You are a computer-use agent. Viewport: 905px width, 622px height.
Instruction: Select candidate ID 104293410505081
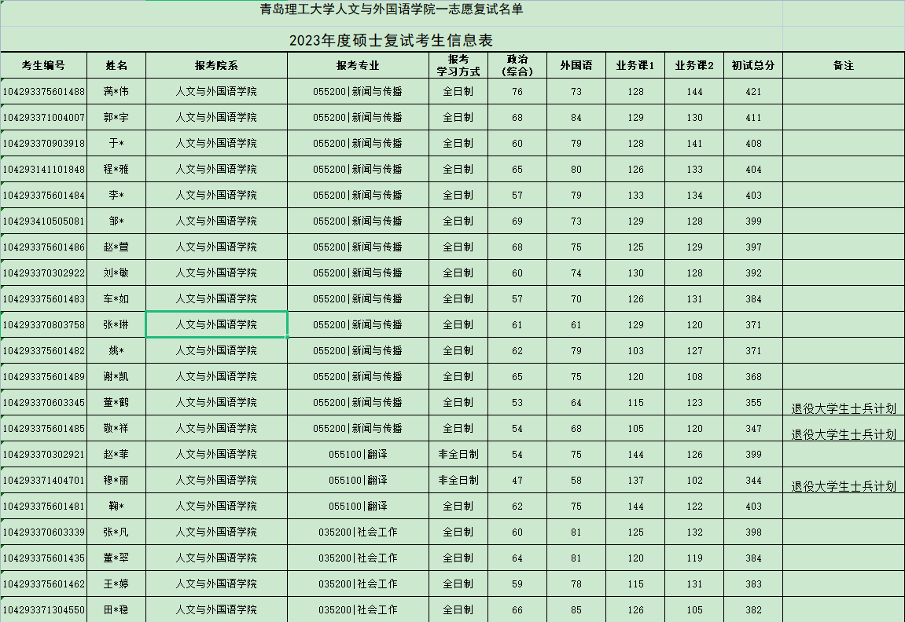pos(44,221)
